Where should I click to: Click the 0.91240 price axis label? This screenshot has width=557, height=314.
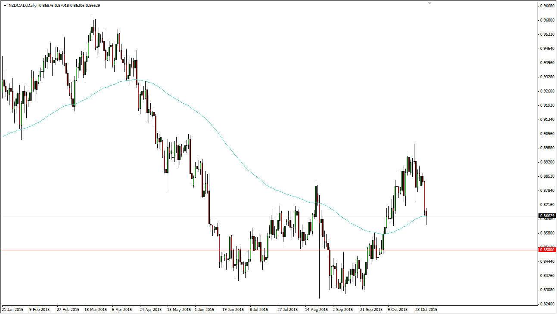(546, 120)
